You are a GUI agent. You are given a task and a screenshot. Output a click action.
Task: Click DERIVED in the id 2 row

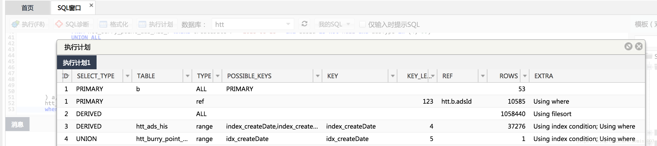(x=89, y=114)
